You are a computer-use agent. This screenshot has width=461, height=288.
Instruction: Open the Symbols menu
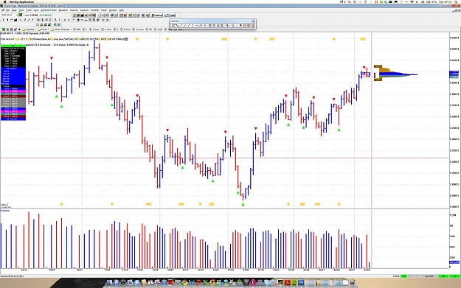[x=94, y=10]
